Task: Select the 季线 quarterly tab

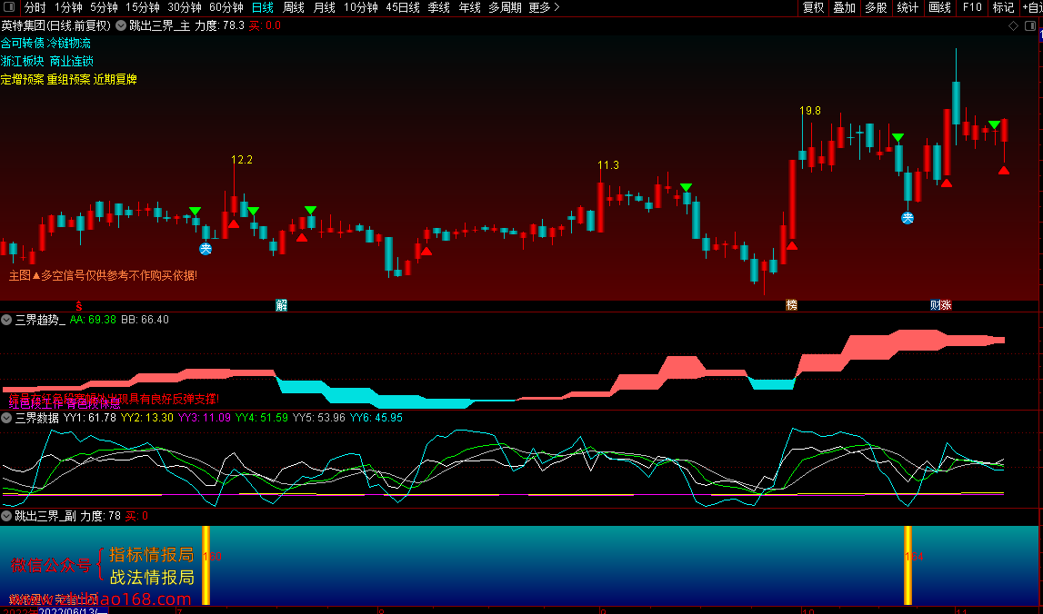Action: [x=438, y=7]
